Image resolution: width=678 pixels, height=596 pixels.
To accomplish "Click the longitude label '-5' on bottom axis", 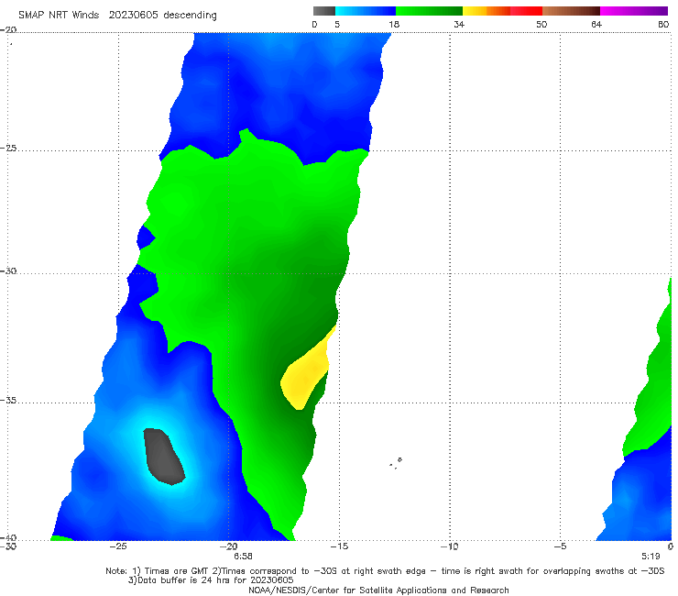I will click(561, 546).
